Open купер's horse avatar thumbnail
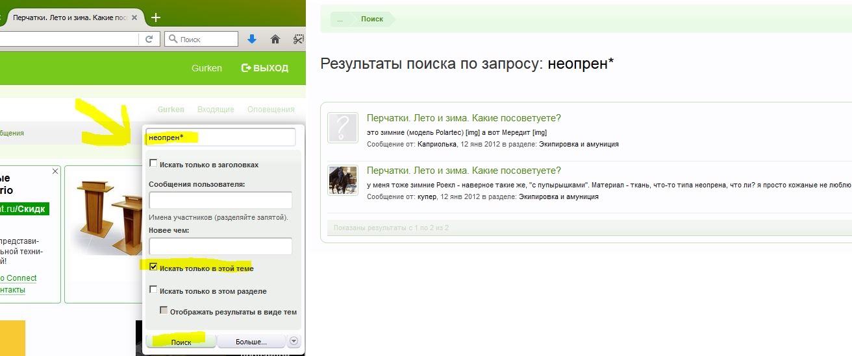The width and height of the screenshot is (852, 356). [x=342, y=180]
